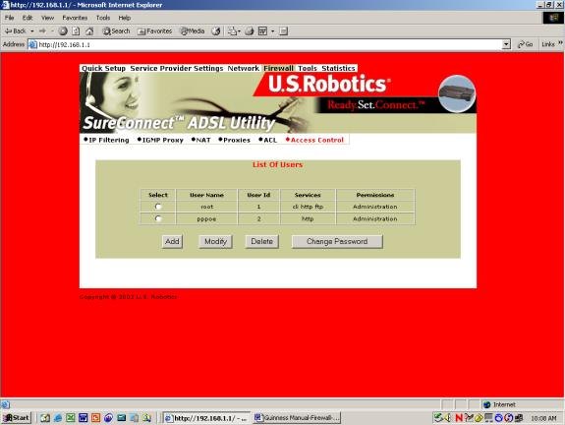Open the Tools menu in the menu bar
Image resolution: width=565 pixels, height=425 pixels.
tap(103, 18)
